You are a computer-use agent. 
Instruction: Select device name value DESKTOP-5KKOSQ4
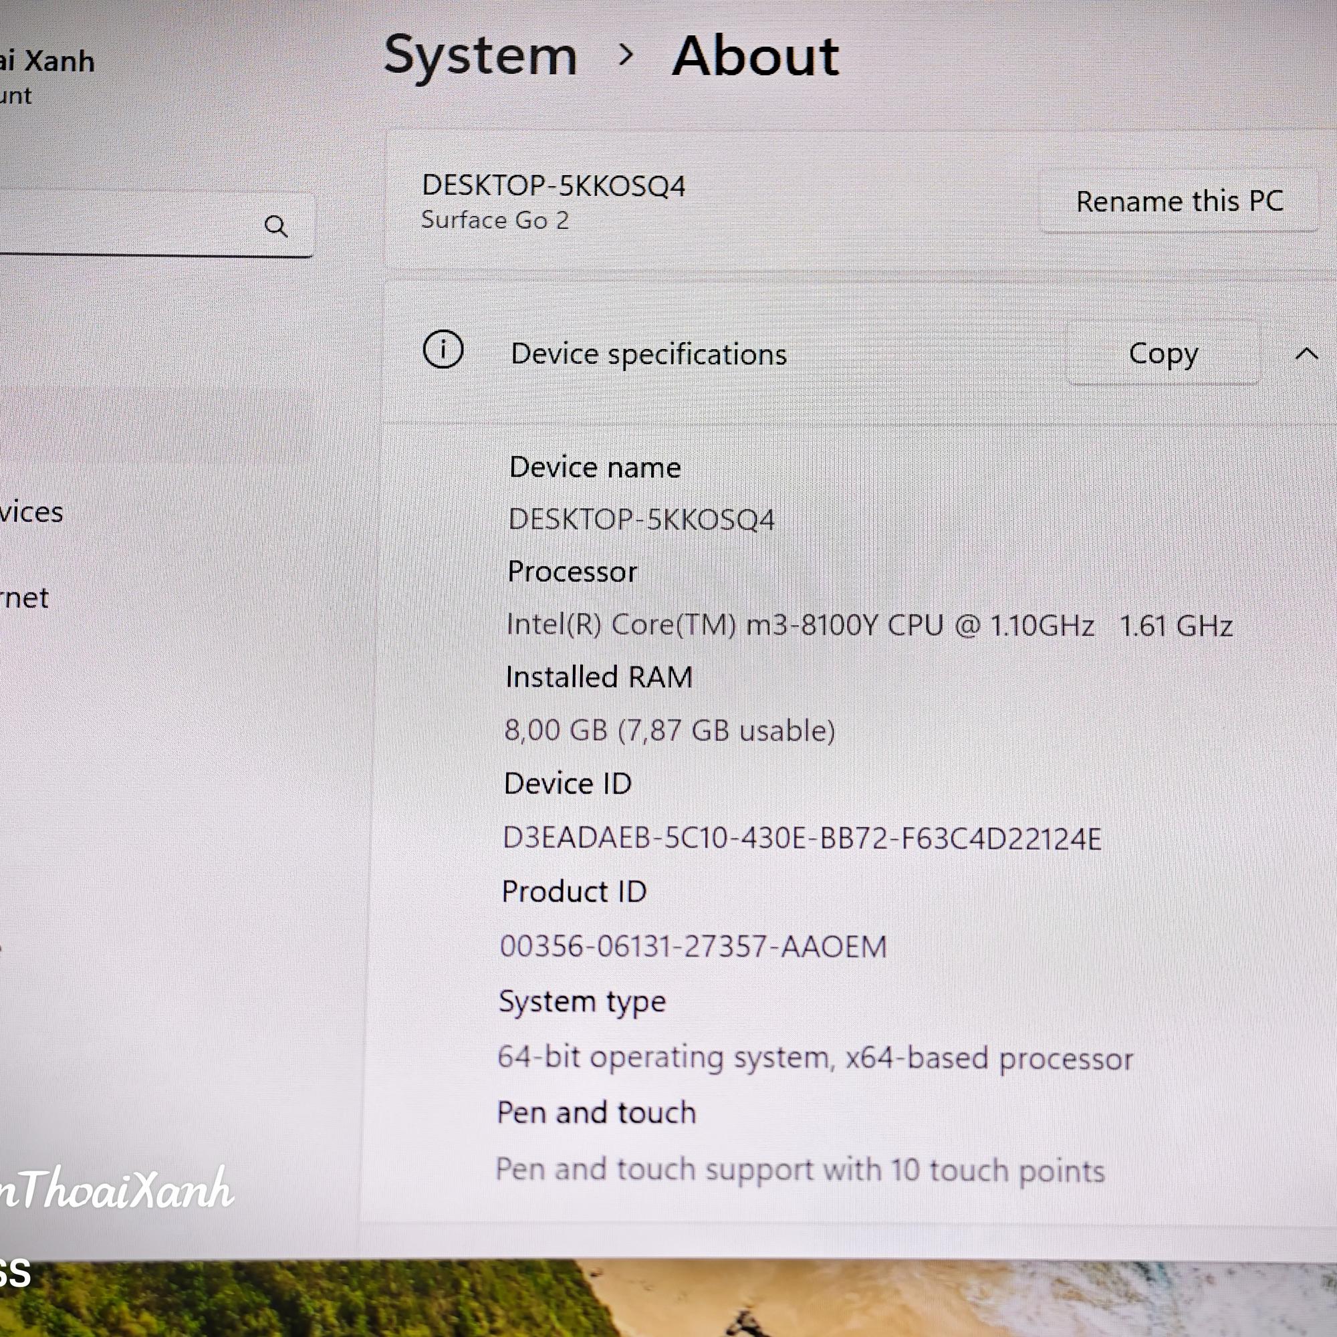[x=641, y=519]
